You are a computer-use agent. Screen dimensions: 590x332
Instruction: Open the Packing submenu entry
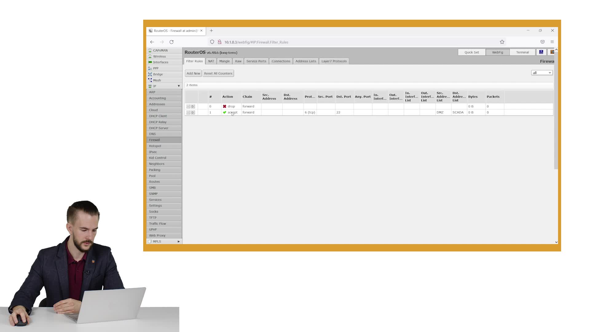tap(164, 170)
